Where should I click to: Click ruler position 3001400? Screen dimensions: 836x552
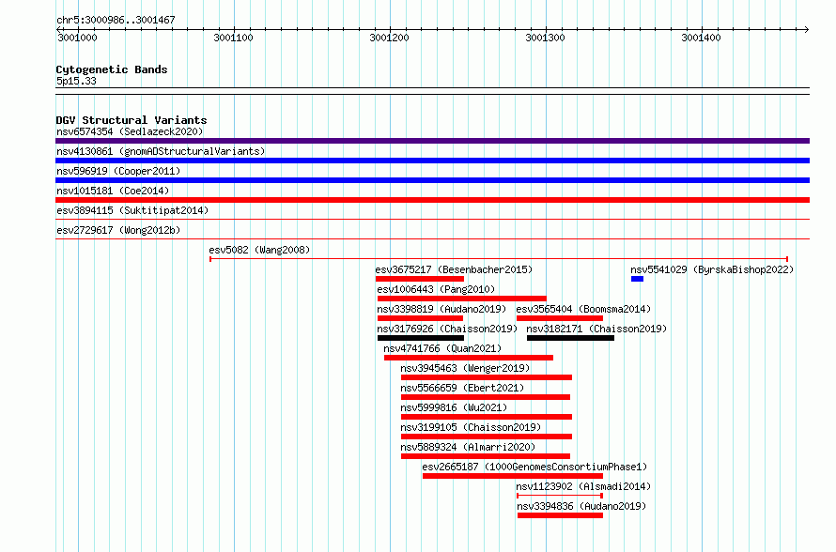pyautogui.click(x=701, y=38)
